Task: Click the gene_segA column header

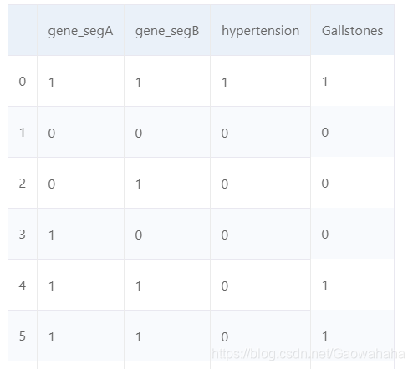Action: pos(80,31)
